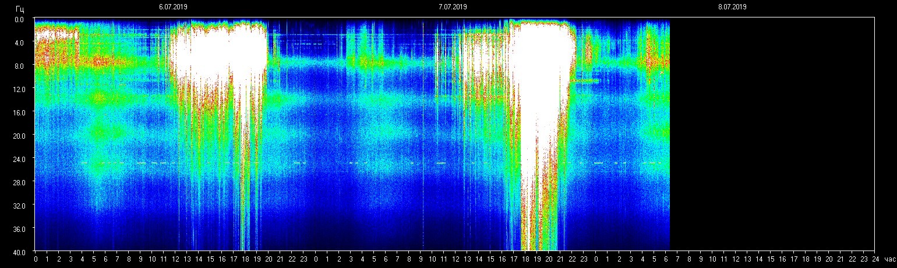
Task: Click the date label 7.07.2019
Action: [453, 7]
